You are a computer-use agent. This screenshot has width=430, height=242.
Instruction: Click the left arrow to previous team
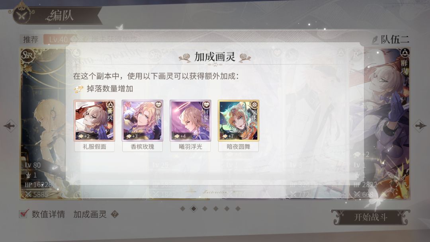tap(10, 126)
